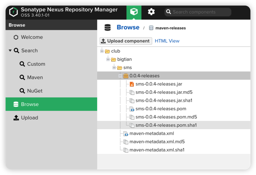
Task: Click the Upload sidebar tray icon
Action: 16,118
